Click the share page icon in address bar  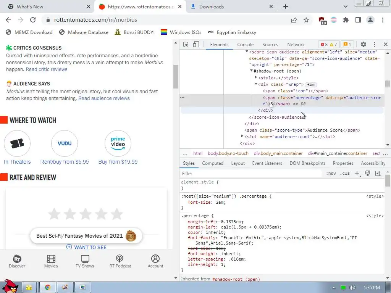(x=294, y=20)
